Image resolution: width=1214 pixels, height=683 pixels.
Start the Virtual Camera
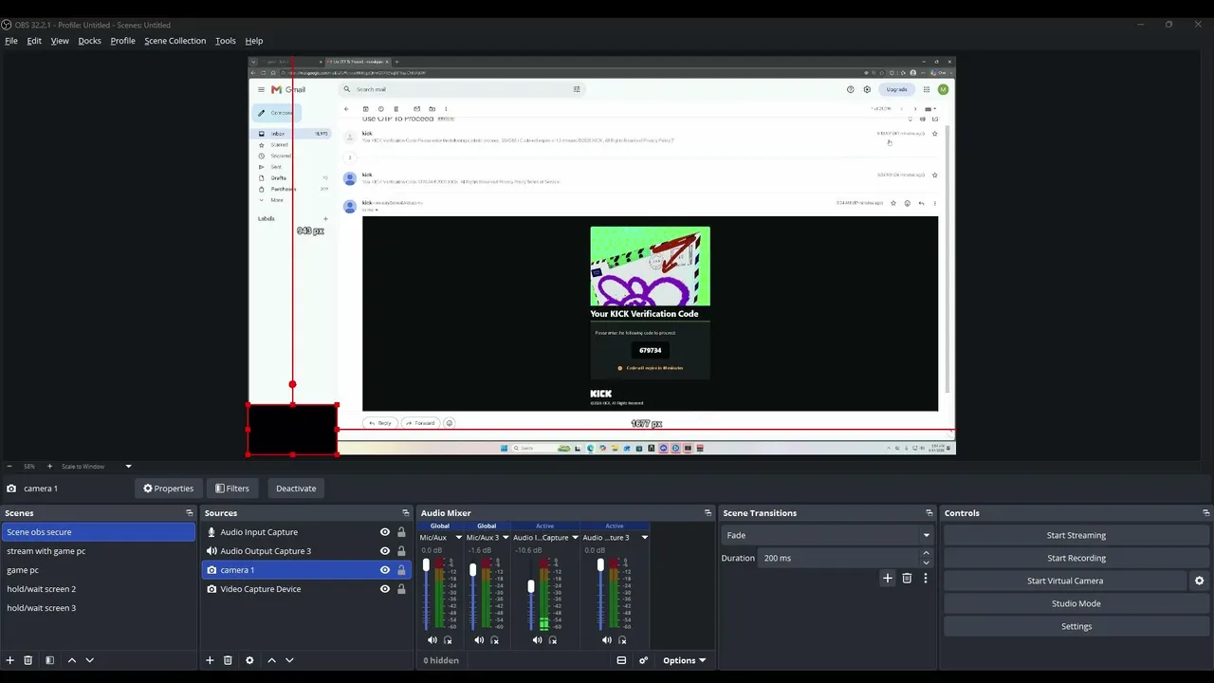point(1065,581)
